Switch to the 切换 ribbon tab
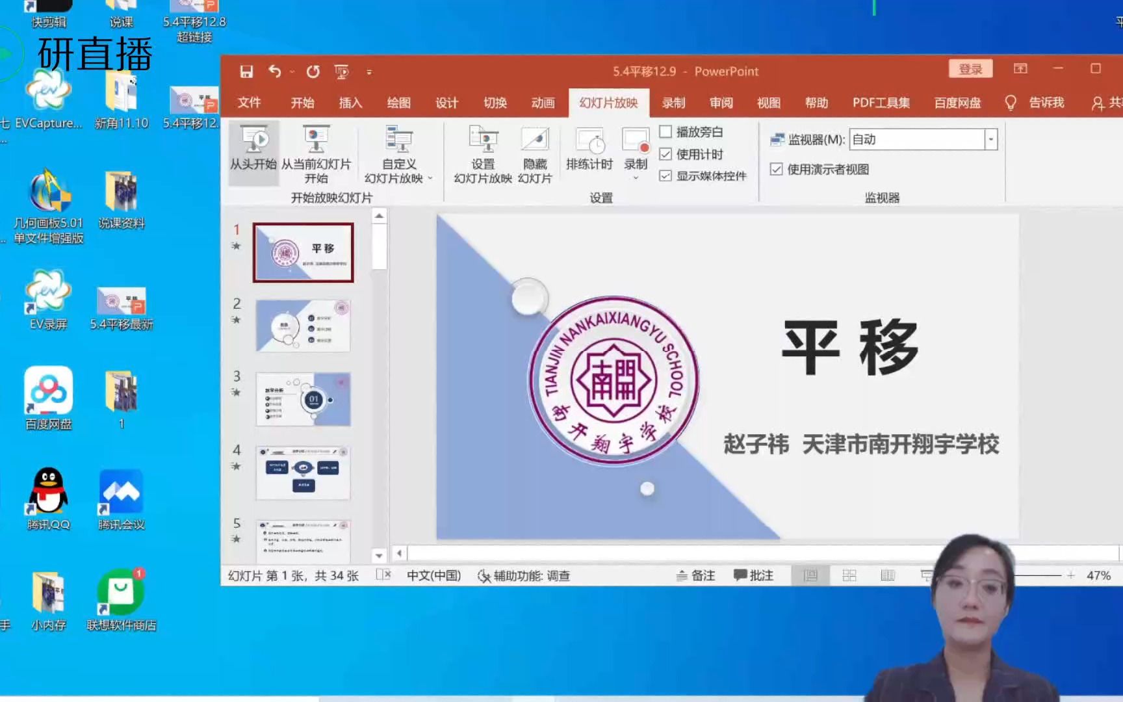Image resolution: width=1123 pixels, height=702 pixels. [495, 103]
